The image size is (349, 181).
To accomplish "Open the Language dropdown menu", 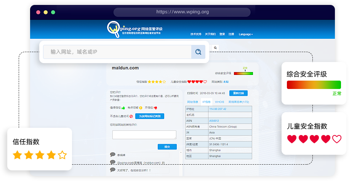I will coord(246,34).
